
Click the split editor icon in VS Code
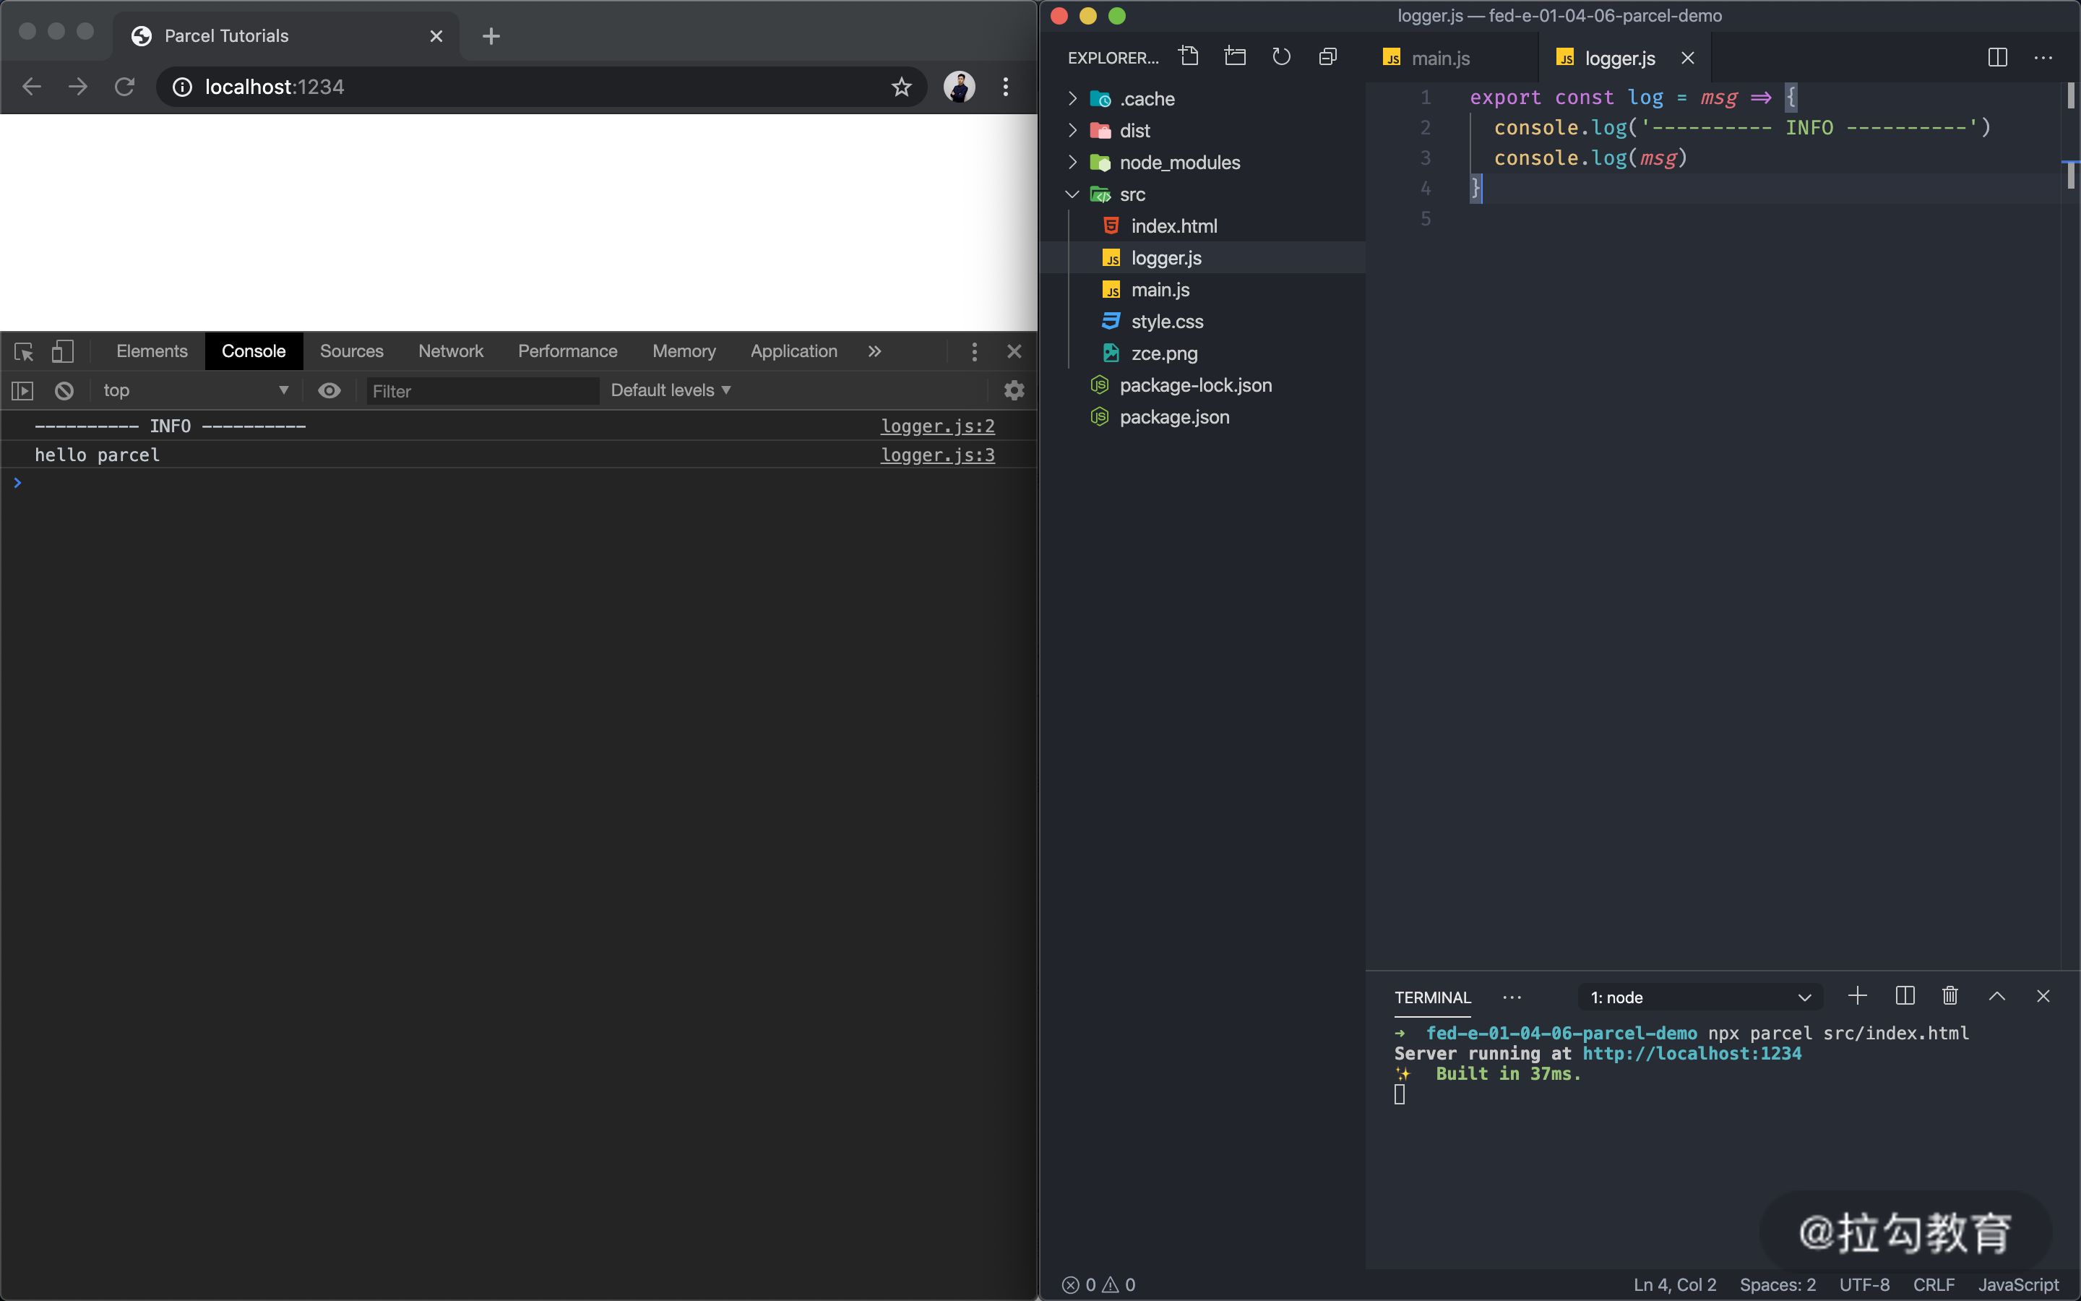[1997, 57]
